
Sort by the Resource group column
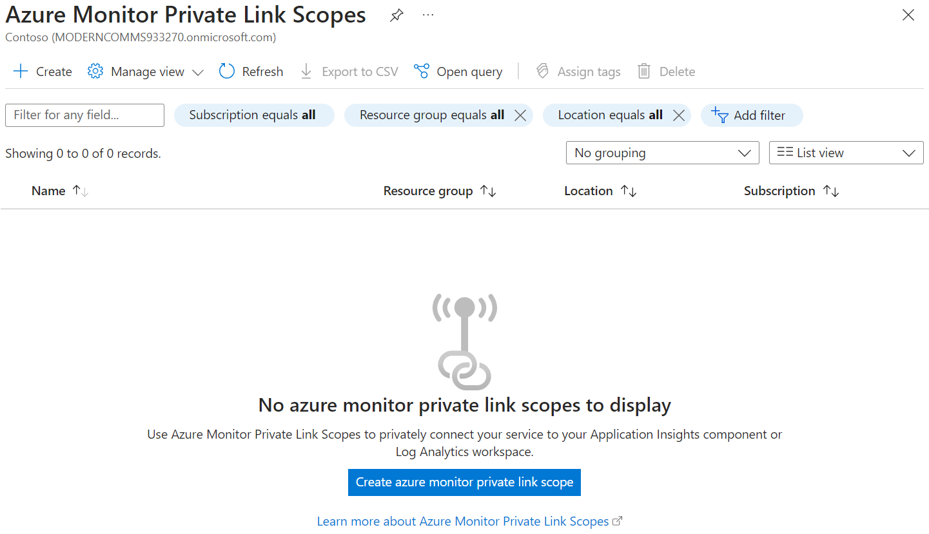click(440, 191)
